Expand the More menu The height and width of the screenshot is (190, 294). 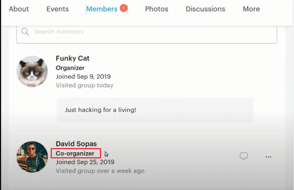coord(251,9)
